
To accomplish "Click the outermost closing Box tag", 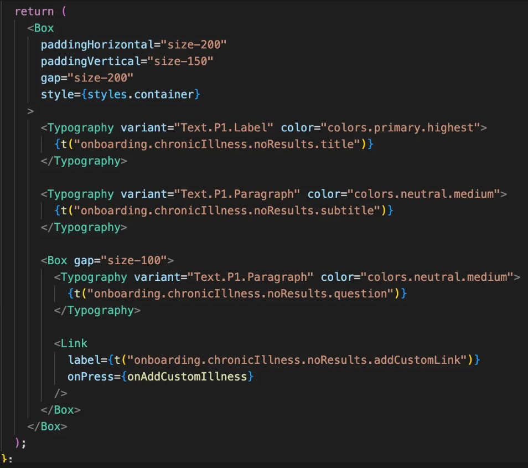I will pos(47,426).
